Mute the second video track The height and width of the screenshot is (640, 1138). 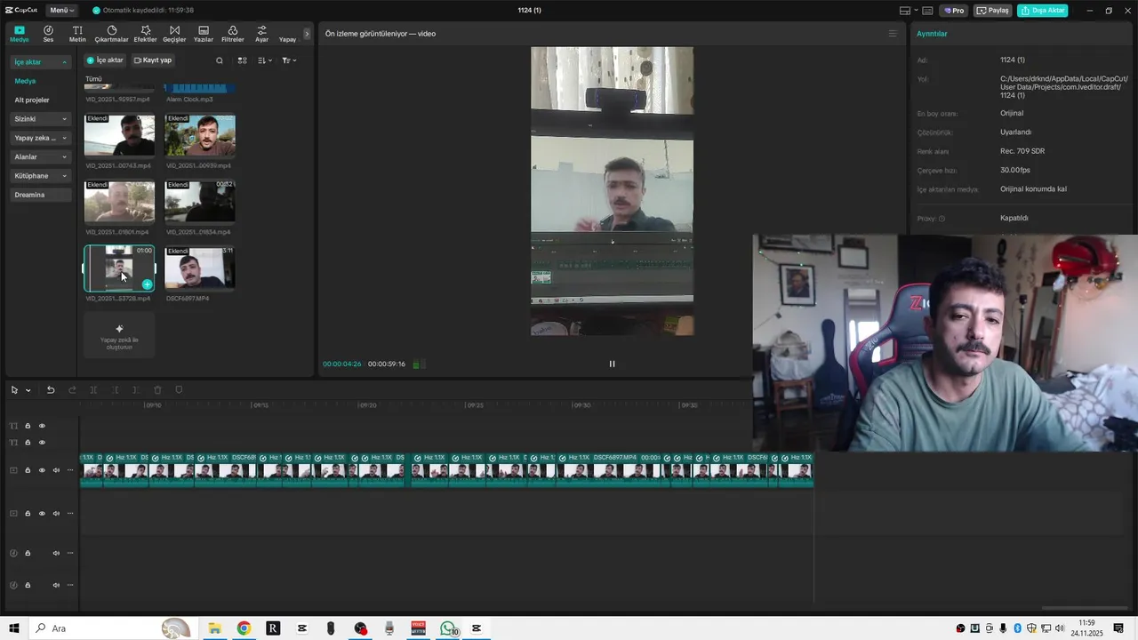point(56,513)
